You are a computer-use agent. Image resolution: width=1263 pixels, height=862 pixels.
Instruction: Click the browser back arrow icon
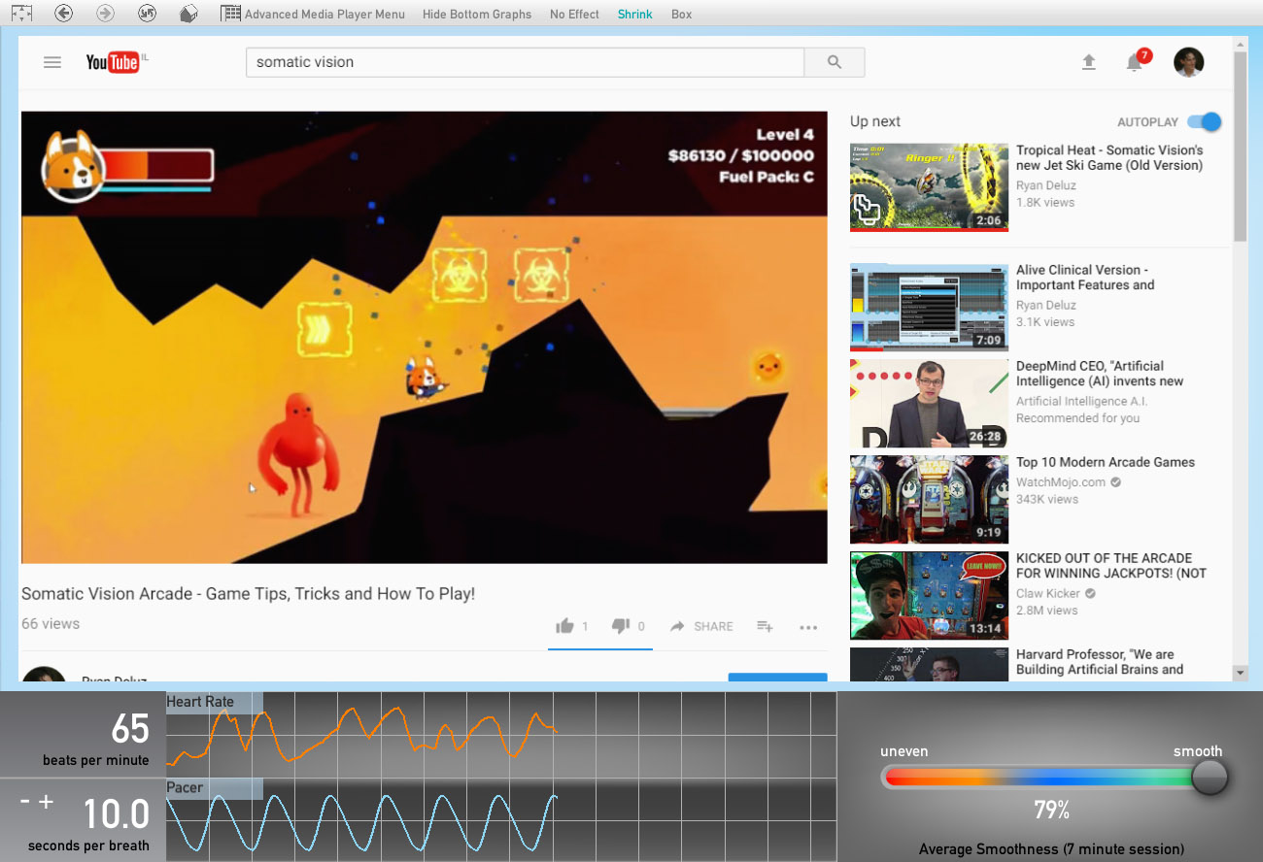[x=64, y=13]
